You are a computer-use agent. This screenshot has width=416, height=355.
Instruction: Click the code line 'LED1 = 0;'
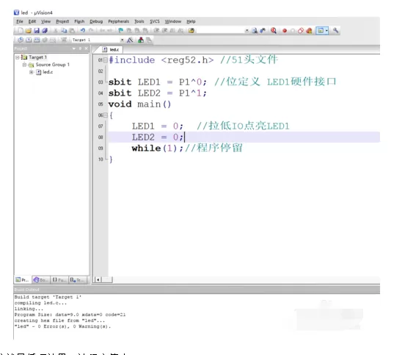157,126
